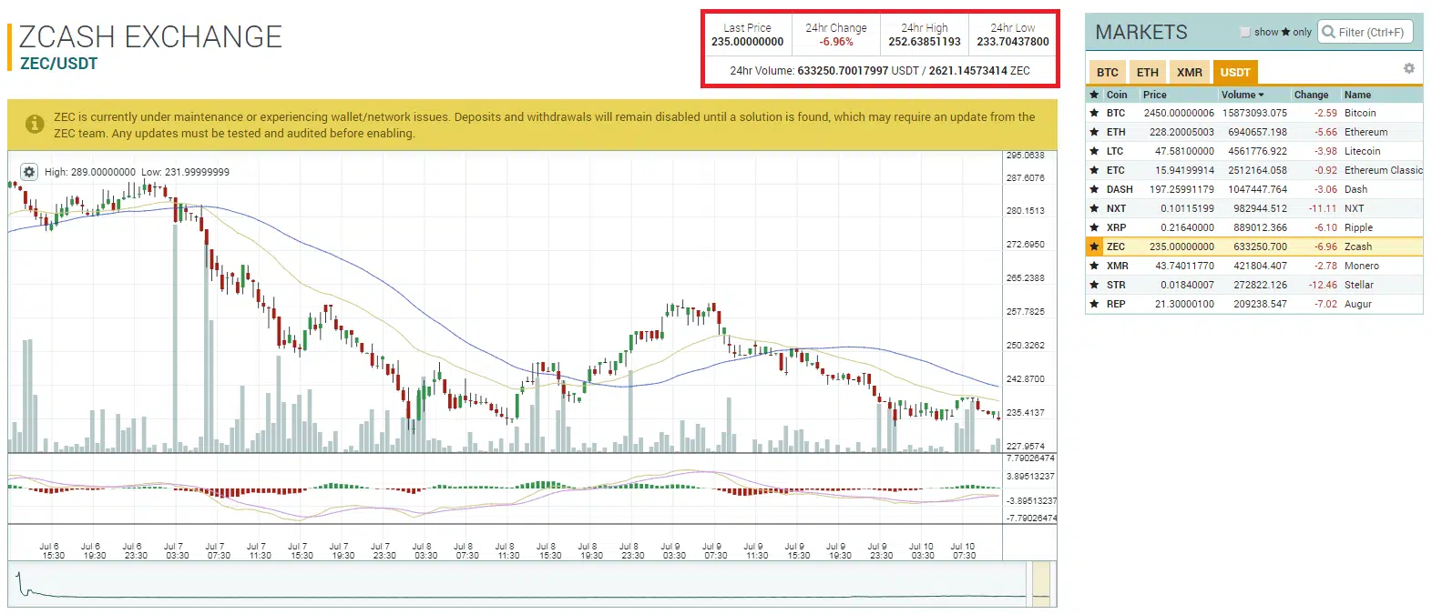The width and height of the screenshot is (1432, 614).
Task: Toggle favorite star for the STR row
Action: coord(1094,285)
